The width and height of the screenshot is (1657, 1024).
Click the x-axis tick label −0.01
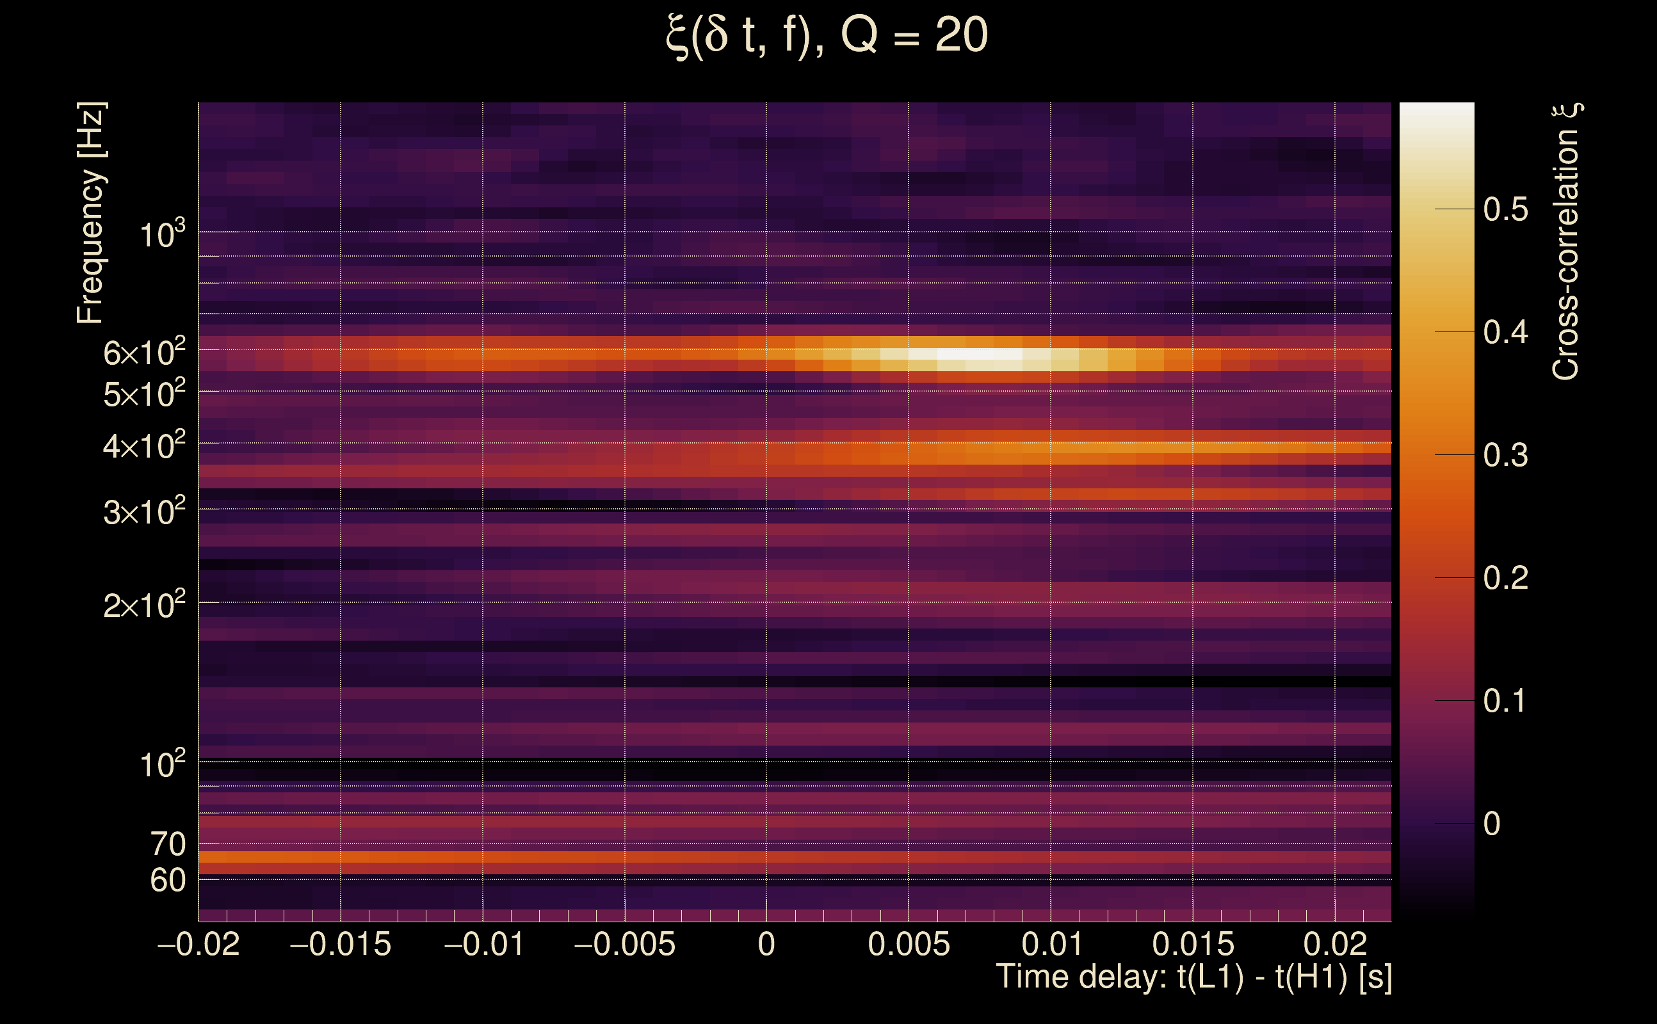483,945
